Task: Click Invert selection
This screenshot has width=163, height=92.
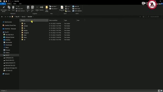Action: pos(77,11)
